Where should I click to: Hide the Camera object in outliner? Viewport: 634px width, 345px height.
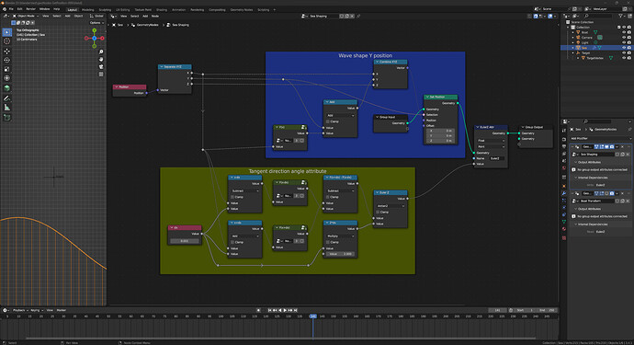(624, 37)
